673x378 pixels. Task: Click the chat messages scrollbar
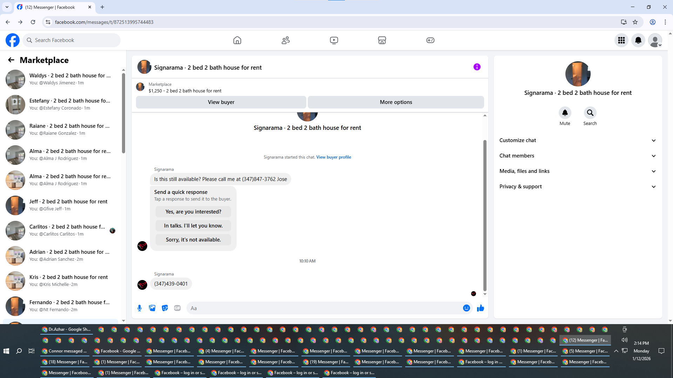click(x=485, y=215)
